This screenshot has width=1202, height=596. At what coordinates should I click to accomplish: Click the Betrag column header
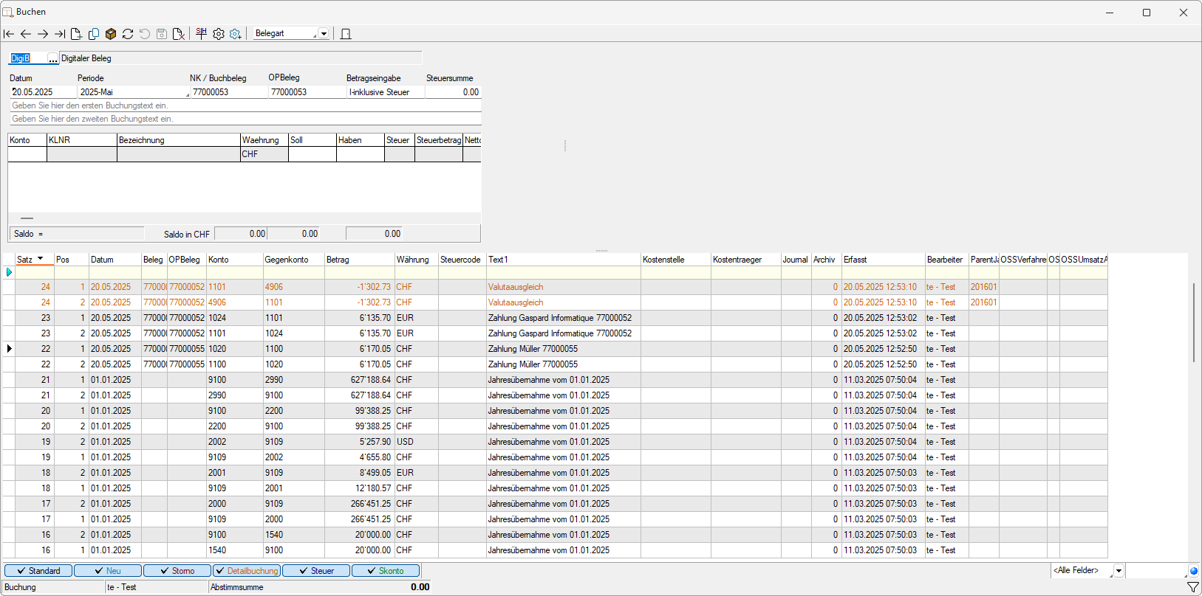click(359, 260)
